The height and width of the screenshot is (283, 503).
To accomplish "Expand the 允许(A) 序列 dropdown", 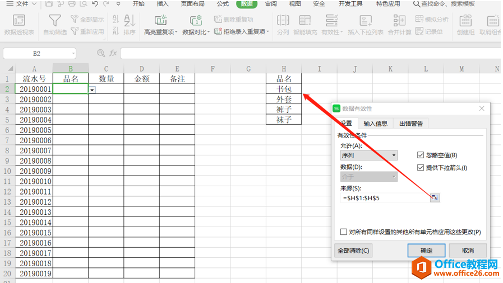I will 394,155.
